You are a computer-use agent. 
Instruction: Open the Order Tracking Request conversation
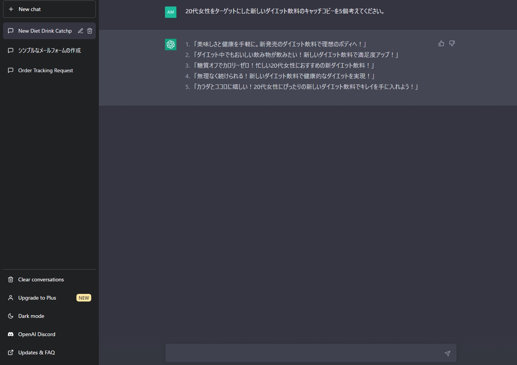coord(49,70)
